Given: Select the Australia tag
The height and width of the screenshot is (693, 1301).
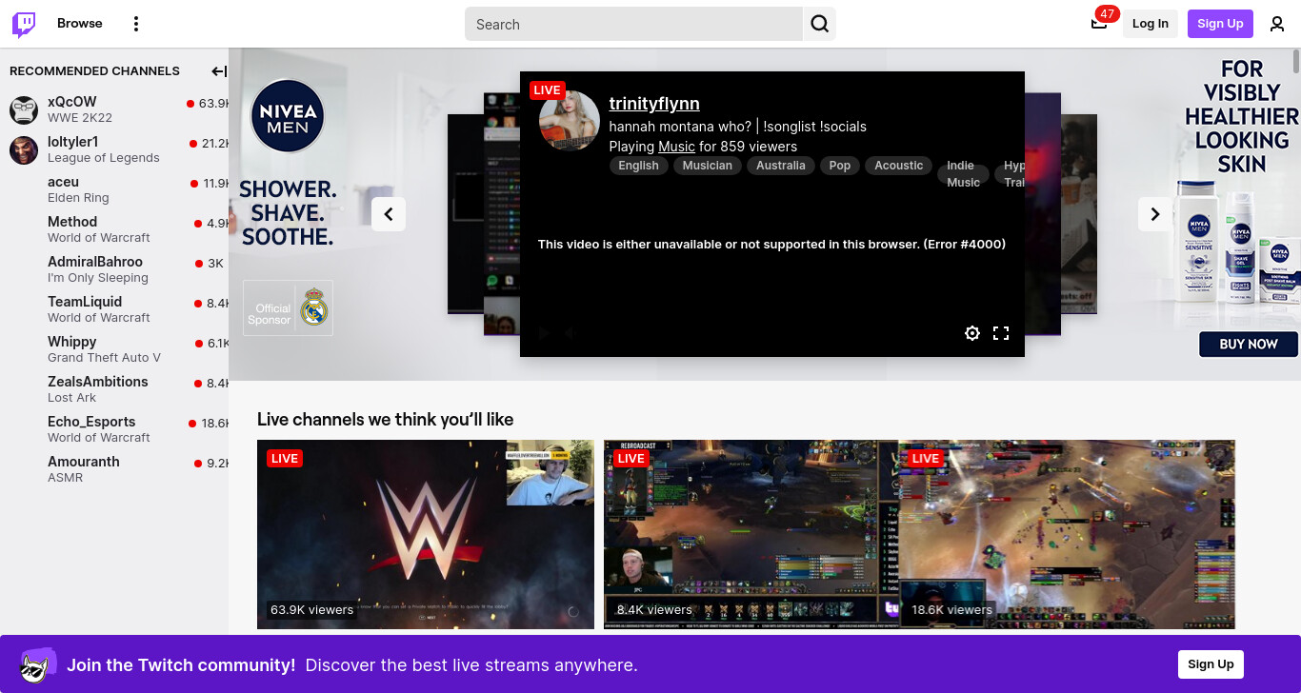Looking at the screenshot, I should tap(781, 166).
